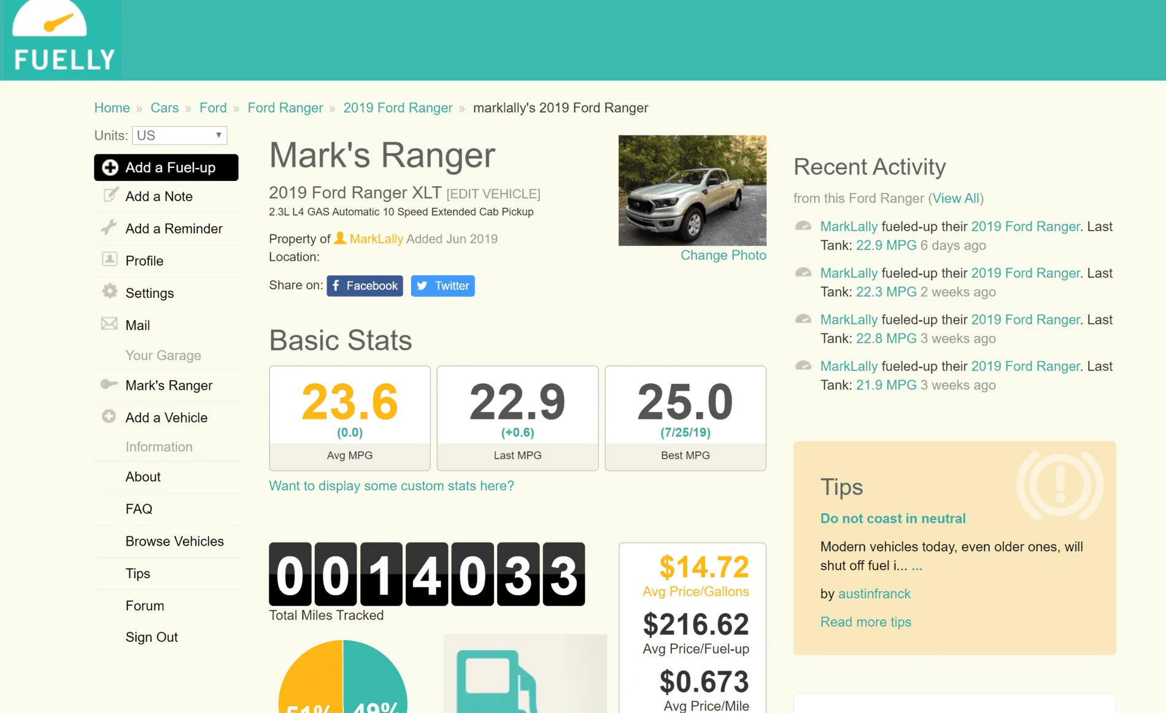Click the $216.62 Avg Price/Fuel-up value
Image resolution: width=1166 pixels, height=713 pixels.
click(696, 625)
